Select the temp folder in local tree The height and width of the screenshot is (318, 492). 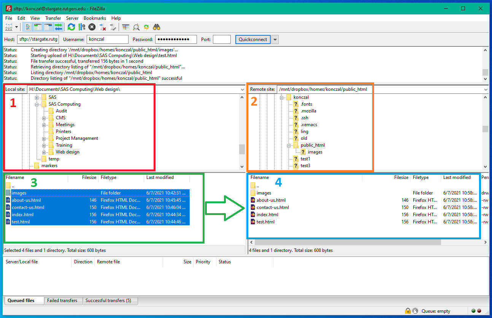pyautogui.click(x=54, y=159)
